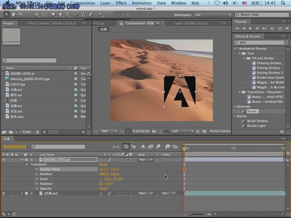This screenshot has height=218, width=291.
Task: Select 大海.avi in Project panel
Action: [16, 90]
